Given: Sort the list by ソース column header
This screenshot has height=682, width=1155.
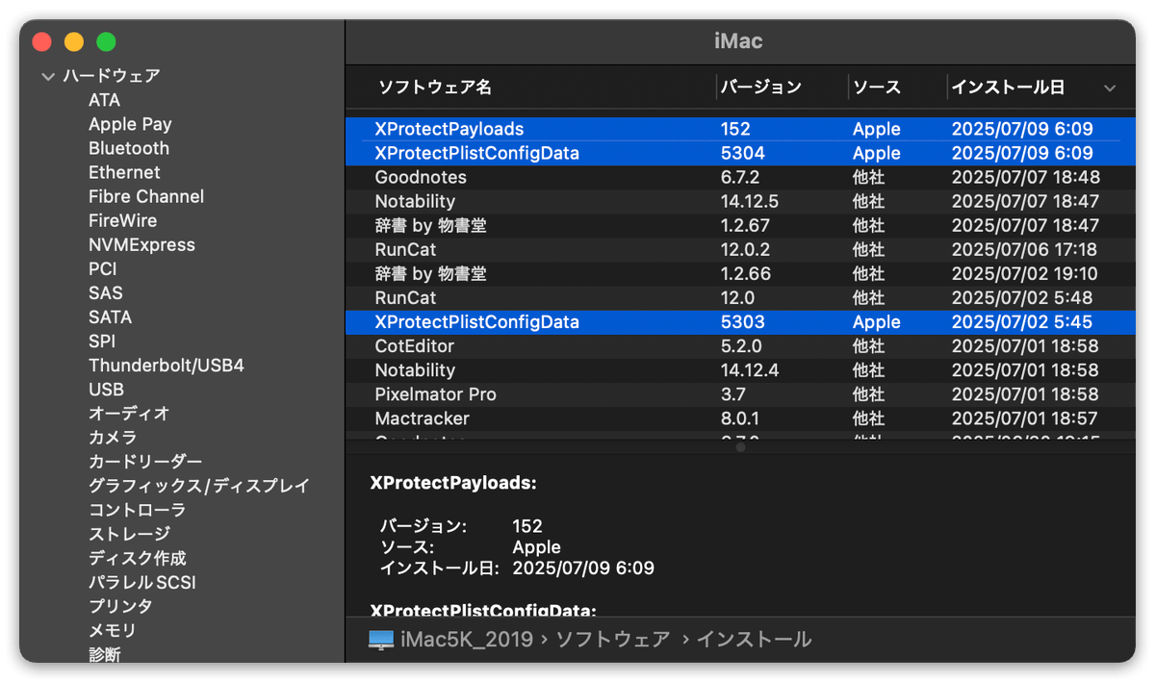Looking at the screenshot, I should [x=877, y=88].
